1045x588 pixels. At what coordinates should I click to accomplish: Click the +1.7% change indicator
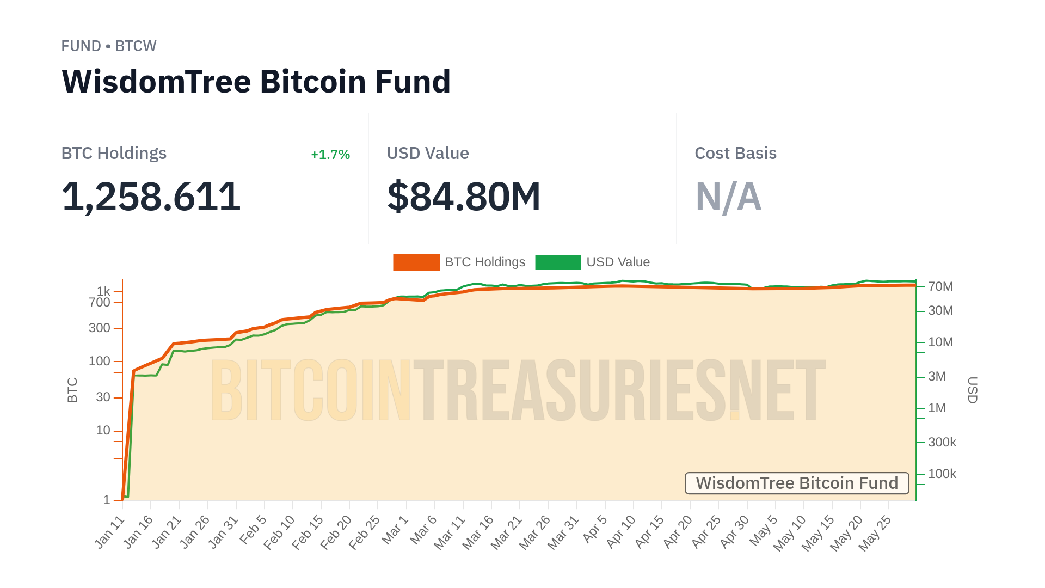(330, 155)
